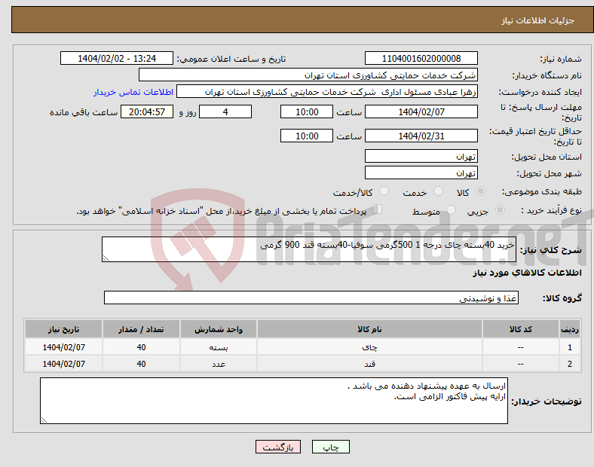Click the اطلاعات کالاهای مورد نیاز heading

tap(527, 273)
